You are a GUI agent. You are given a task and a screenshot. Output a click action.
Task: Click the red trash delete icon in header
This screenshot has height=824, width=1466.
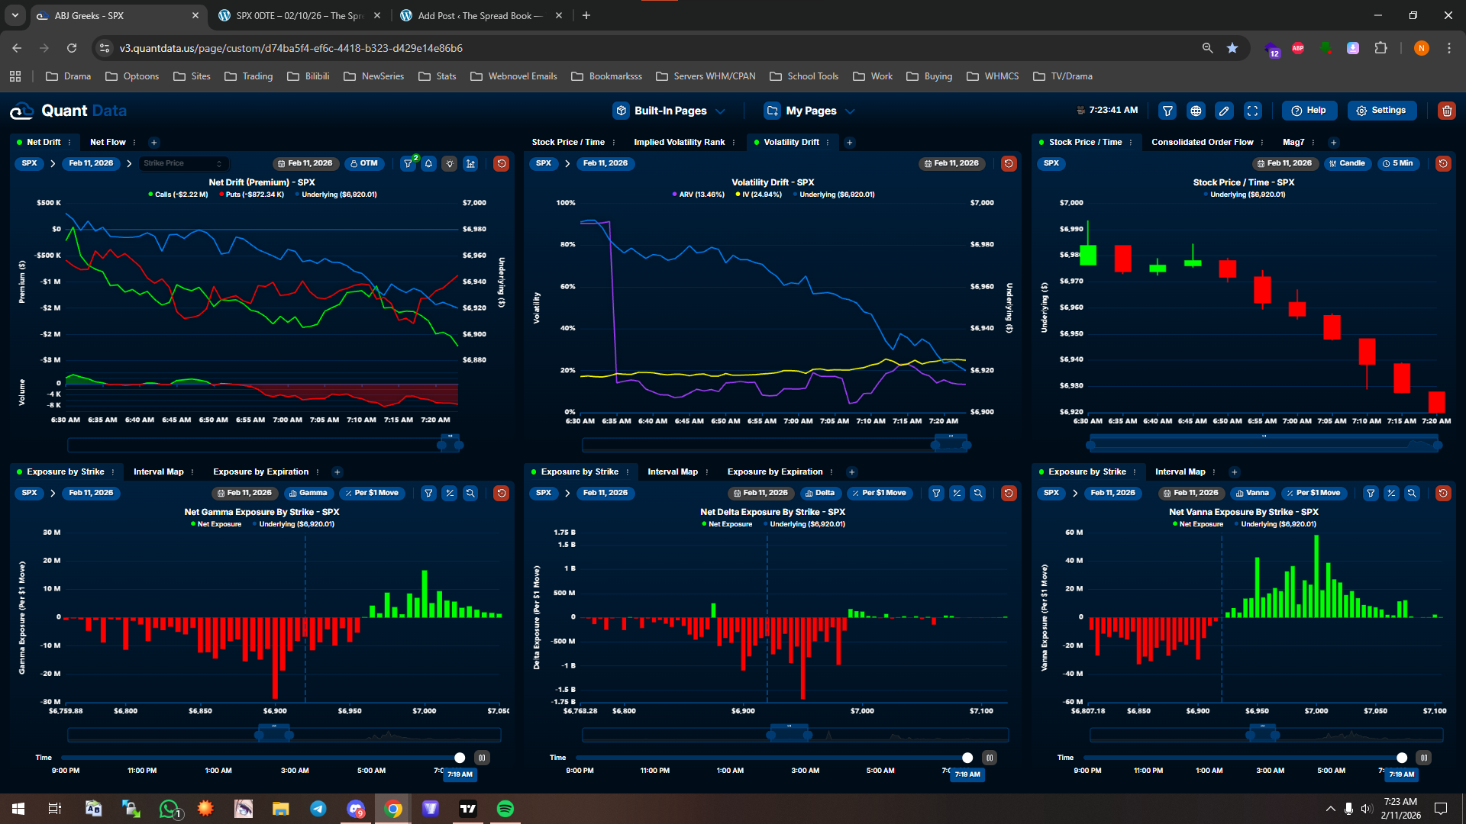click(1446, 111)
